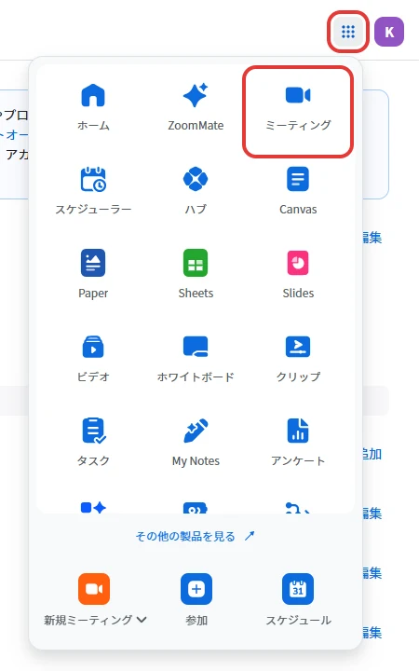
Task: Open the apps grid launcher icon
Action: (x=348, y=32)
